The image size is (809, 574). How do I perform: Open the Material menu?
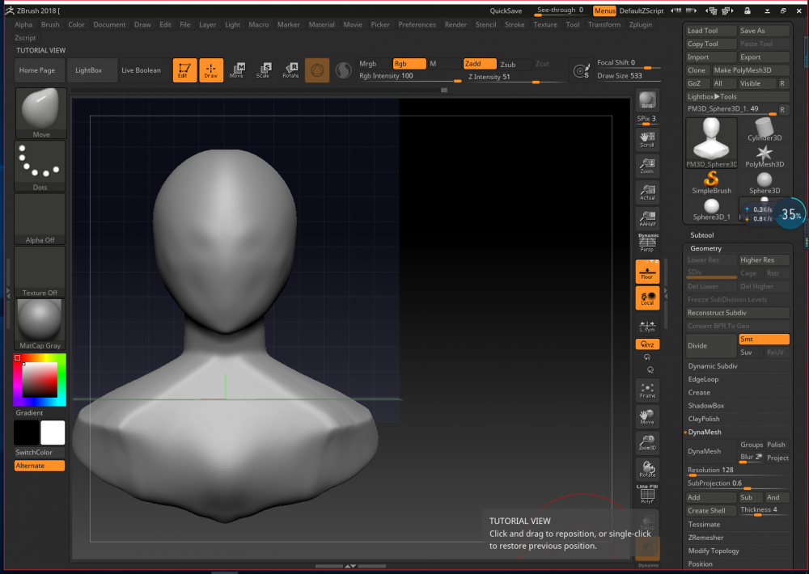321,24
